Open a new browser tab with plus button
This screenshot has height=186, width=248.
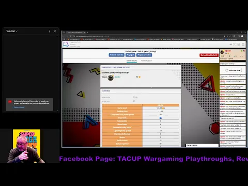[x=87, y=33]
